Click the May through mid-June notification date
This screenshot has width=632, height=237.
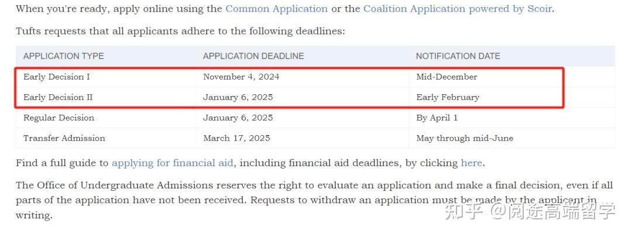465,138
